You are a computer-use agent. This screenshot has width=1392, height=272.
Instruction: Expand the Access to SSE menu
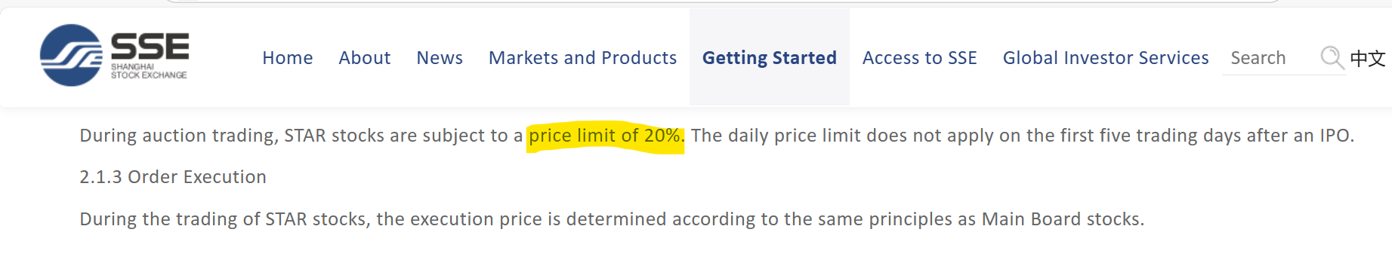click(x=920, y=58)
